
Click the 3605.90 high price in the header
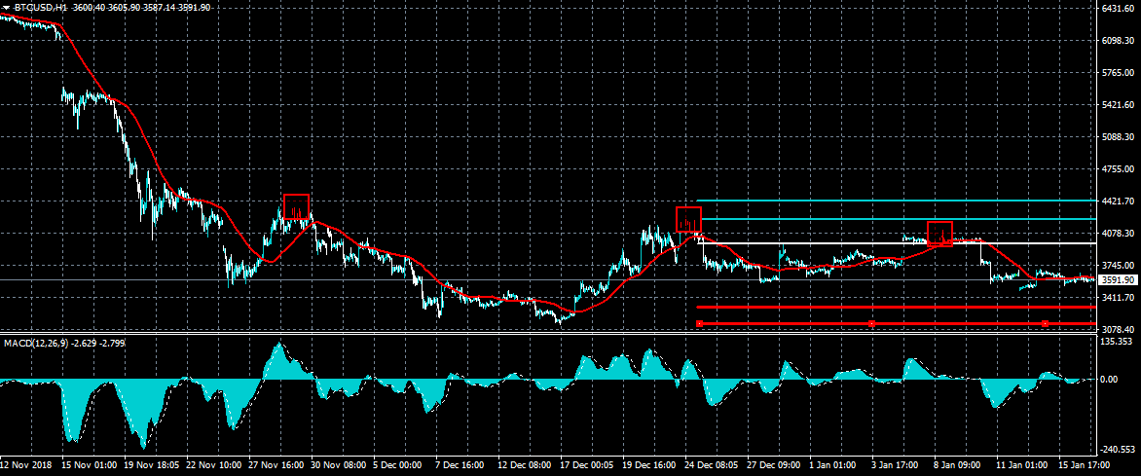126,7
